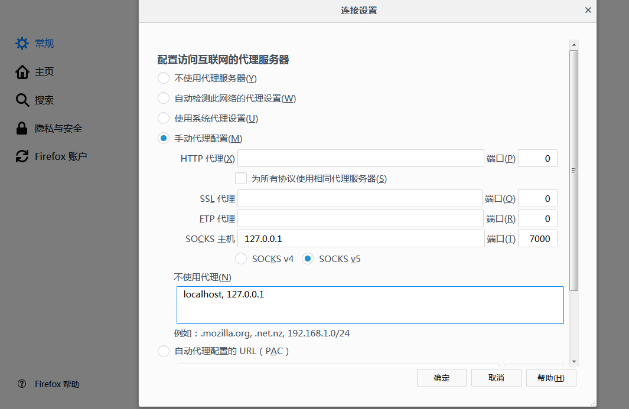This screenshot has height=409, width=629.
Task: Click the dialog scrollbar down arrow
Action: click(x=574, y=361)
